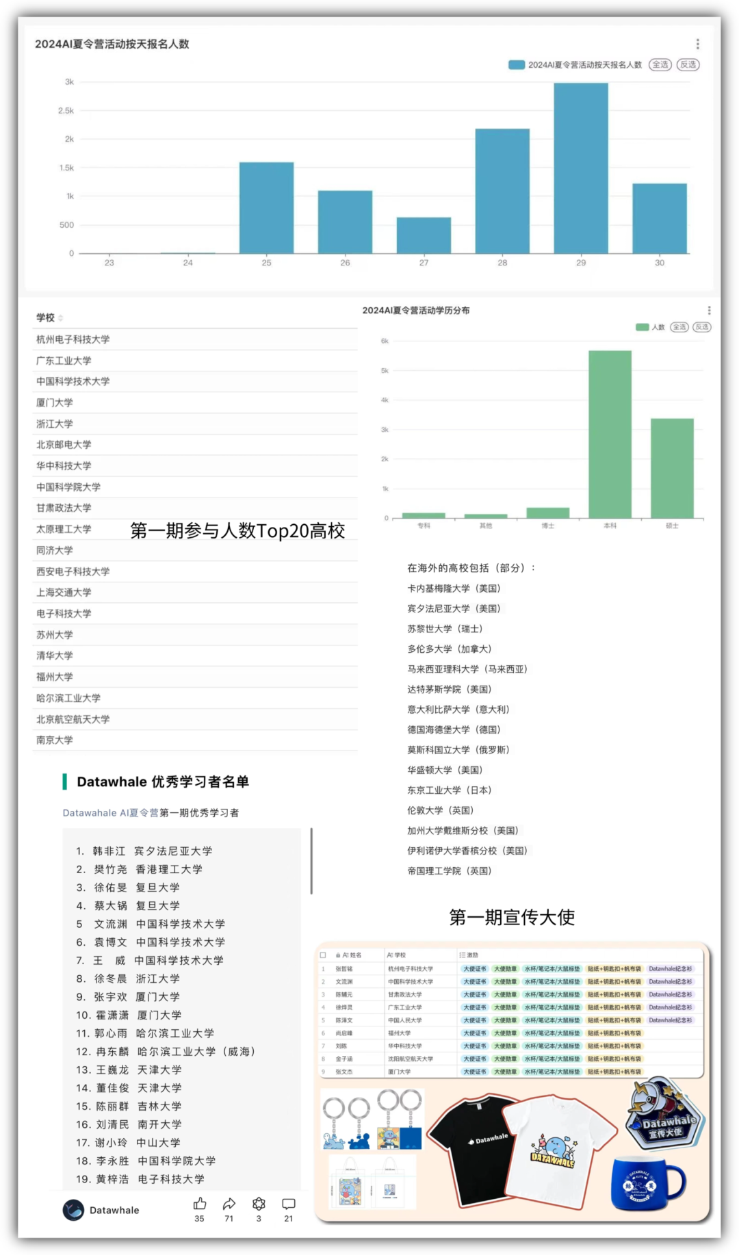Viewport: 739px width, 1255px height.
Task: Select the 西安电子科技大学 row
Action: click(x=195, y=571)
